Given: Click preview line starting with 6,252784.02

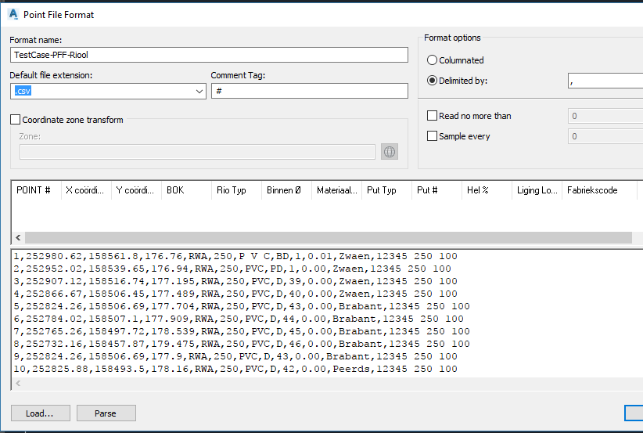Looking at the screenshot, I should click(x=239, y=319).
